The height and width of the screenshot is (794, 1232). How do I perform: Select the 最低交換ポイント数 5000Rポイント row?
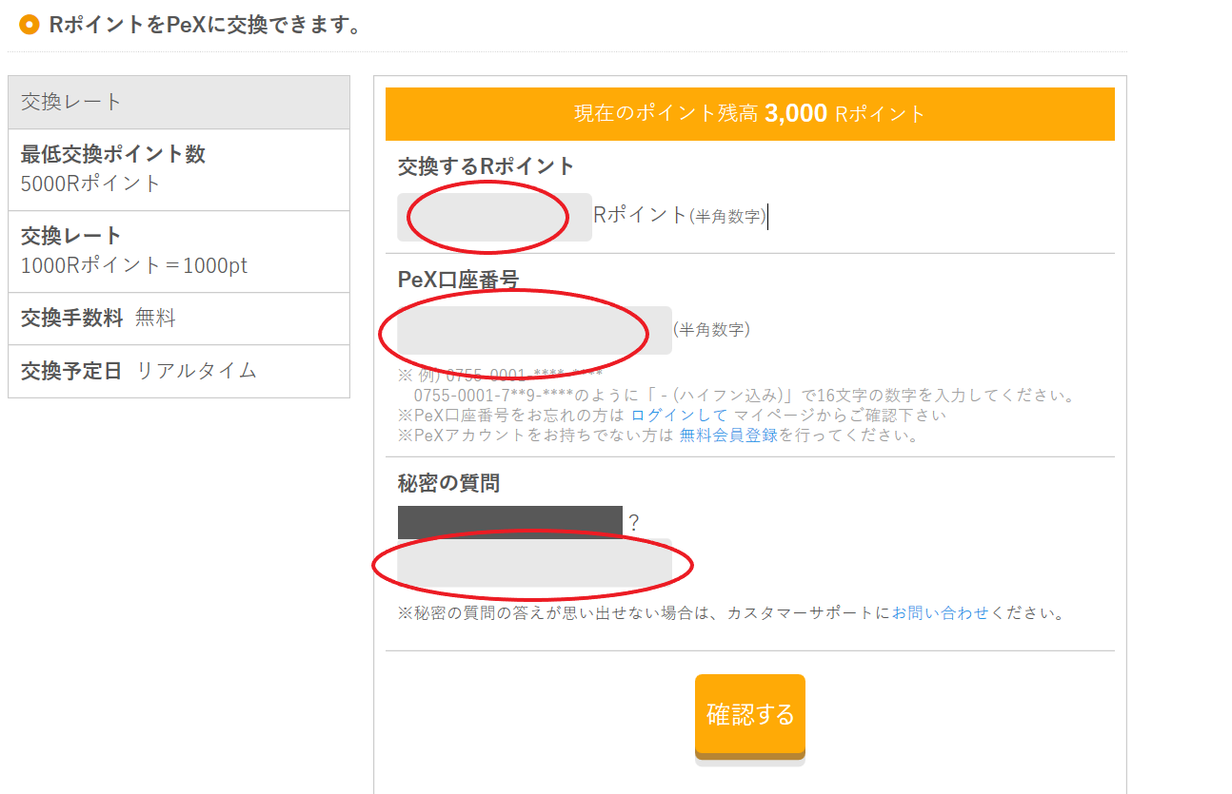pyautogui.click(x=179, y=169)
